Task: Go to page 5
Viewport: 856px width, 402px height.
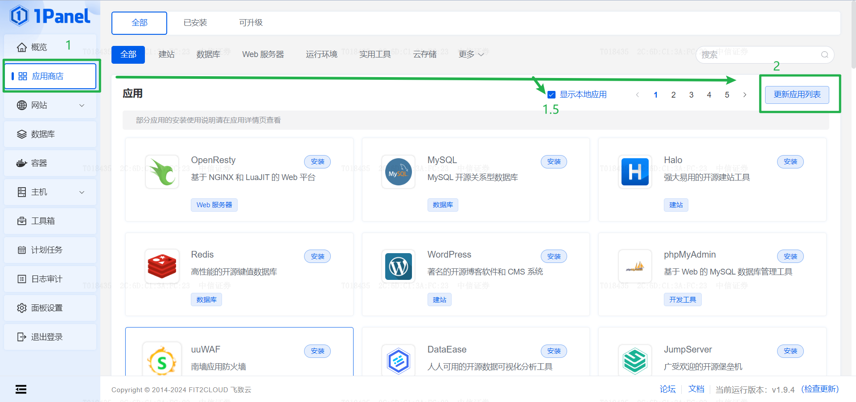Action: pyautogui.click(x=727, y=94)
